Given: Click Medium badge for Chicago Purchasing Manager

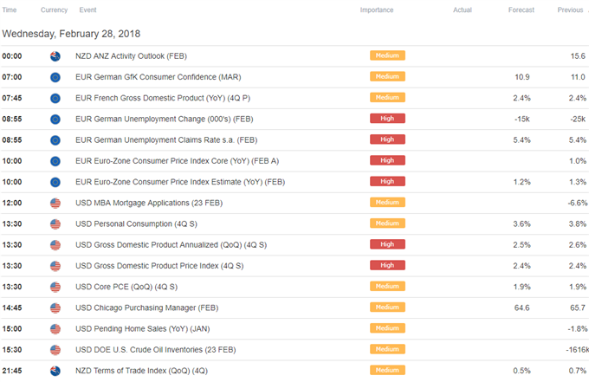Looking at the screenshot, I should pyautogui.click(x=387, y=308).
